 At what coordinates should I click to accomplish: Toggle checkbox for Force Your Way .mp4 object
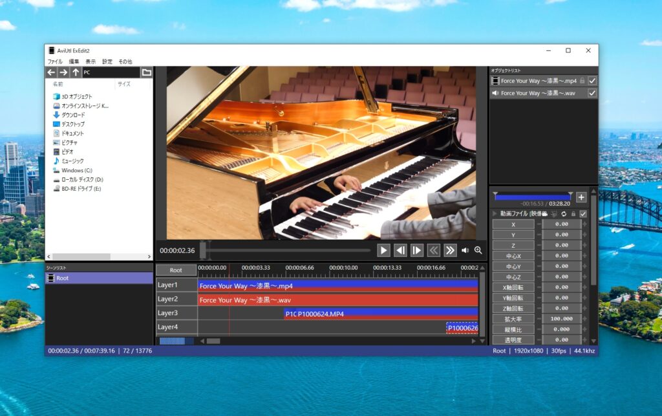tap(592, 81)
